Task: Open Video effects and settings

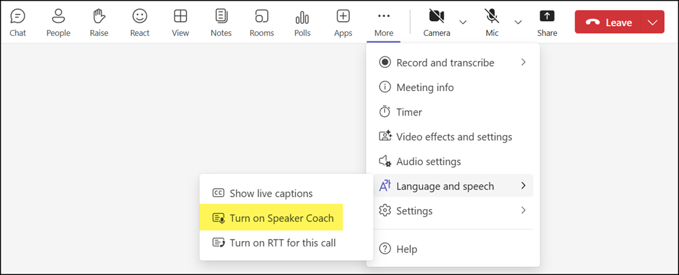Action: [x=453, y=137]
